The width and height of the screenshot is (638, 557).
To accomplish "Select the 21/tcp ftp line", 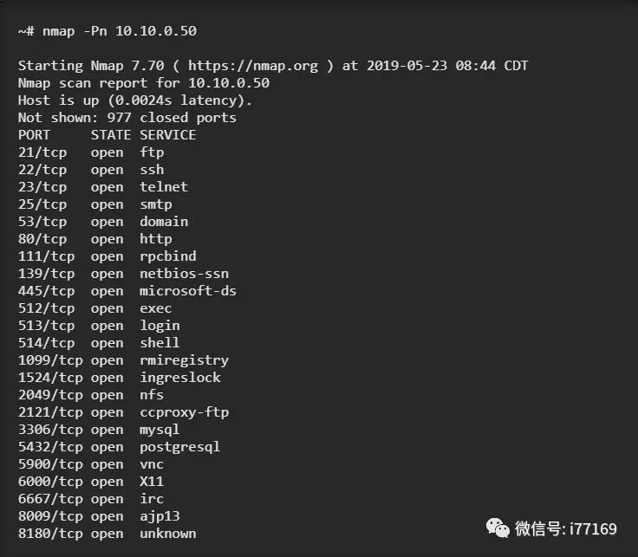I will pos(91,152).
